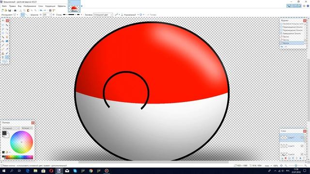Open the selection clipping mode dropdown

142,14
